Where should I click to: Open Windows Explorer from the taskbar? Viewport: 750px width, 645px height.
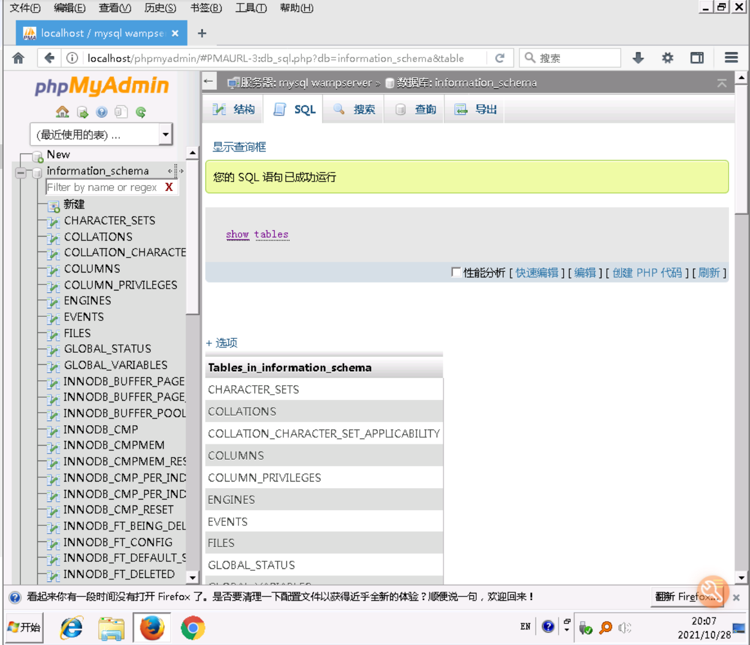(x=111, y=628)
